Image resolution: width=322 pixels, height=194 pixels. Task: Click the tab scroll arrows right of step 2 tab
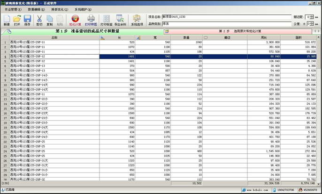pos(317,31)
